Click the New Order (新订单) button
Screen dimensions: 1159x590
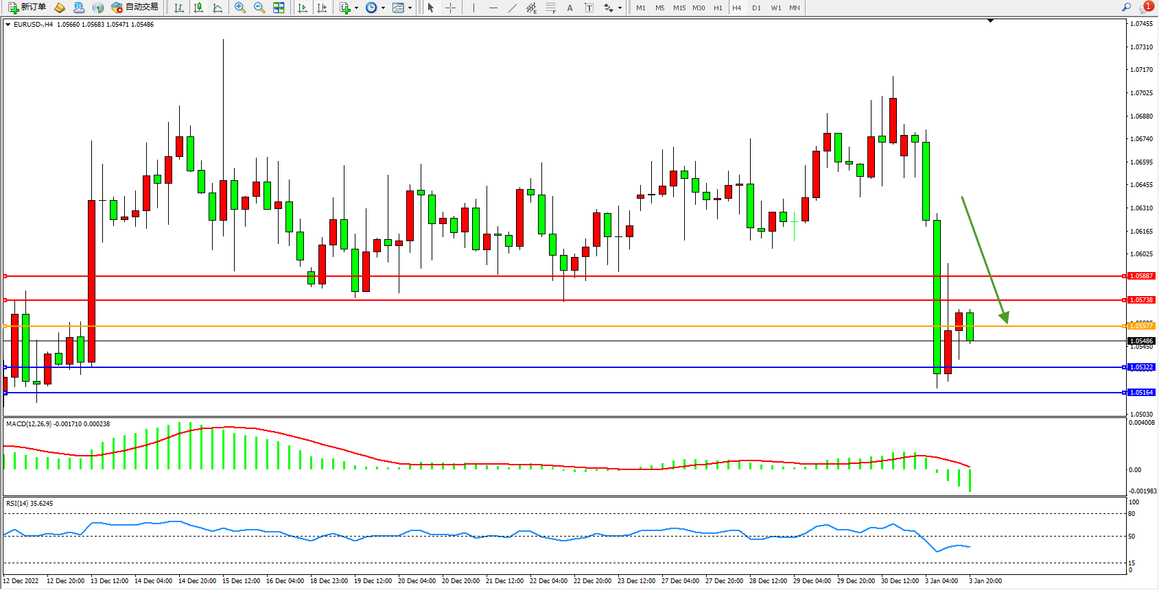click(27, 8)
